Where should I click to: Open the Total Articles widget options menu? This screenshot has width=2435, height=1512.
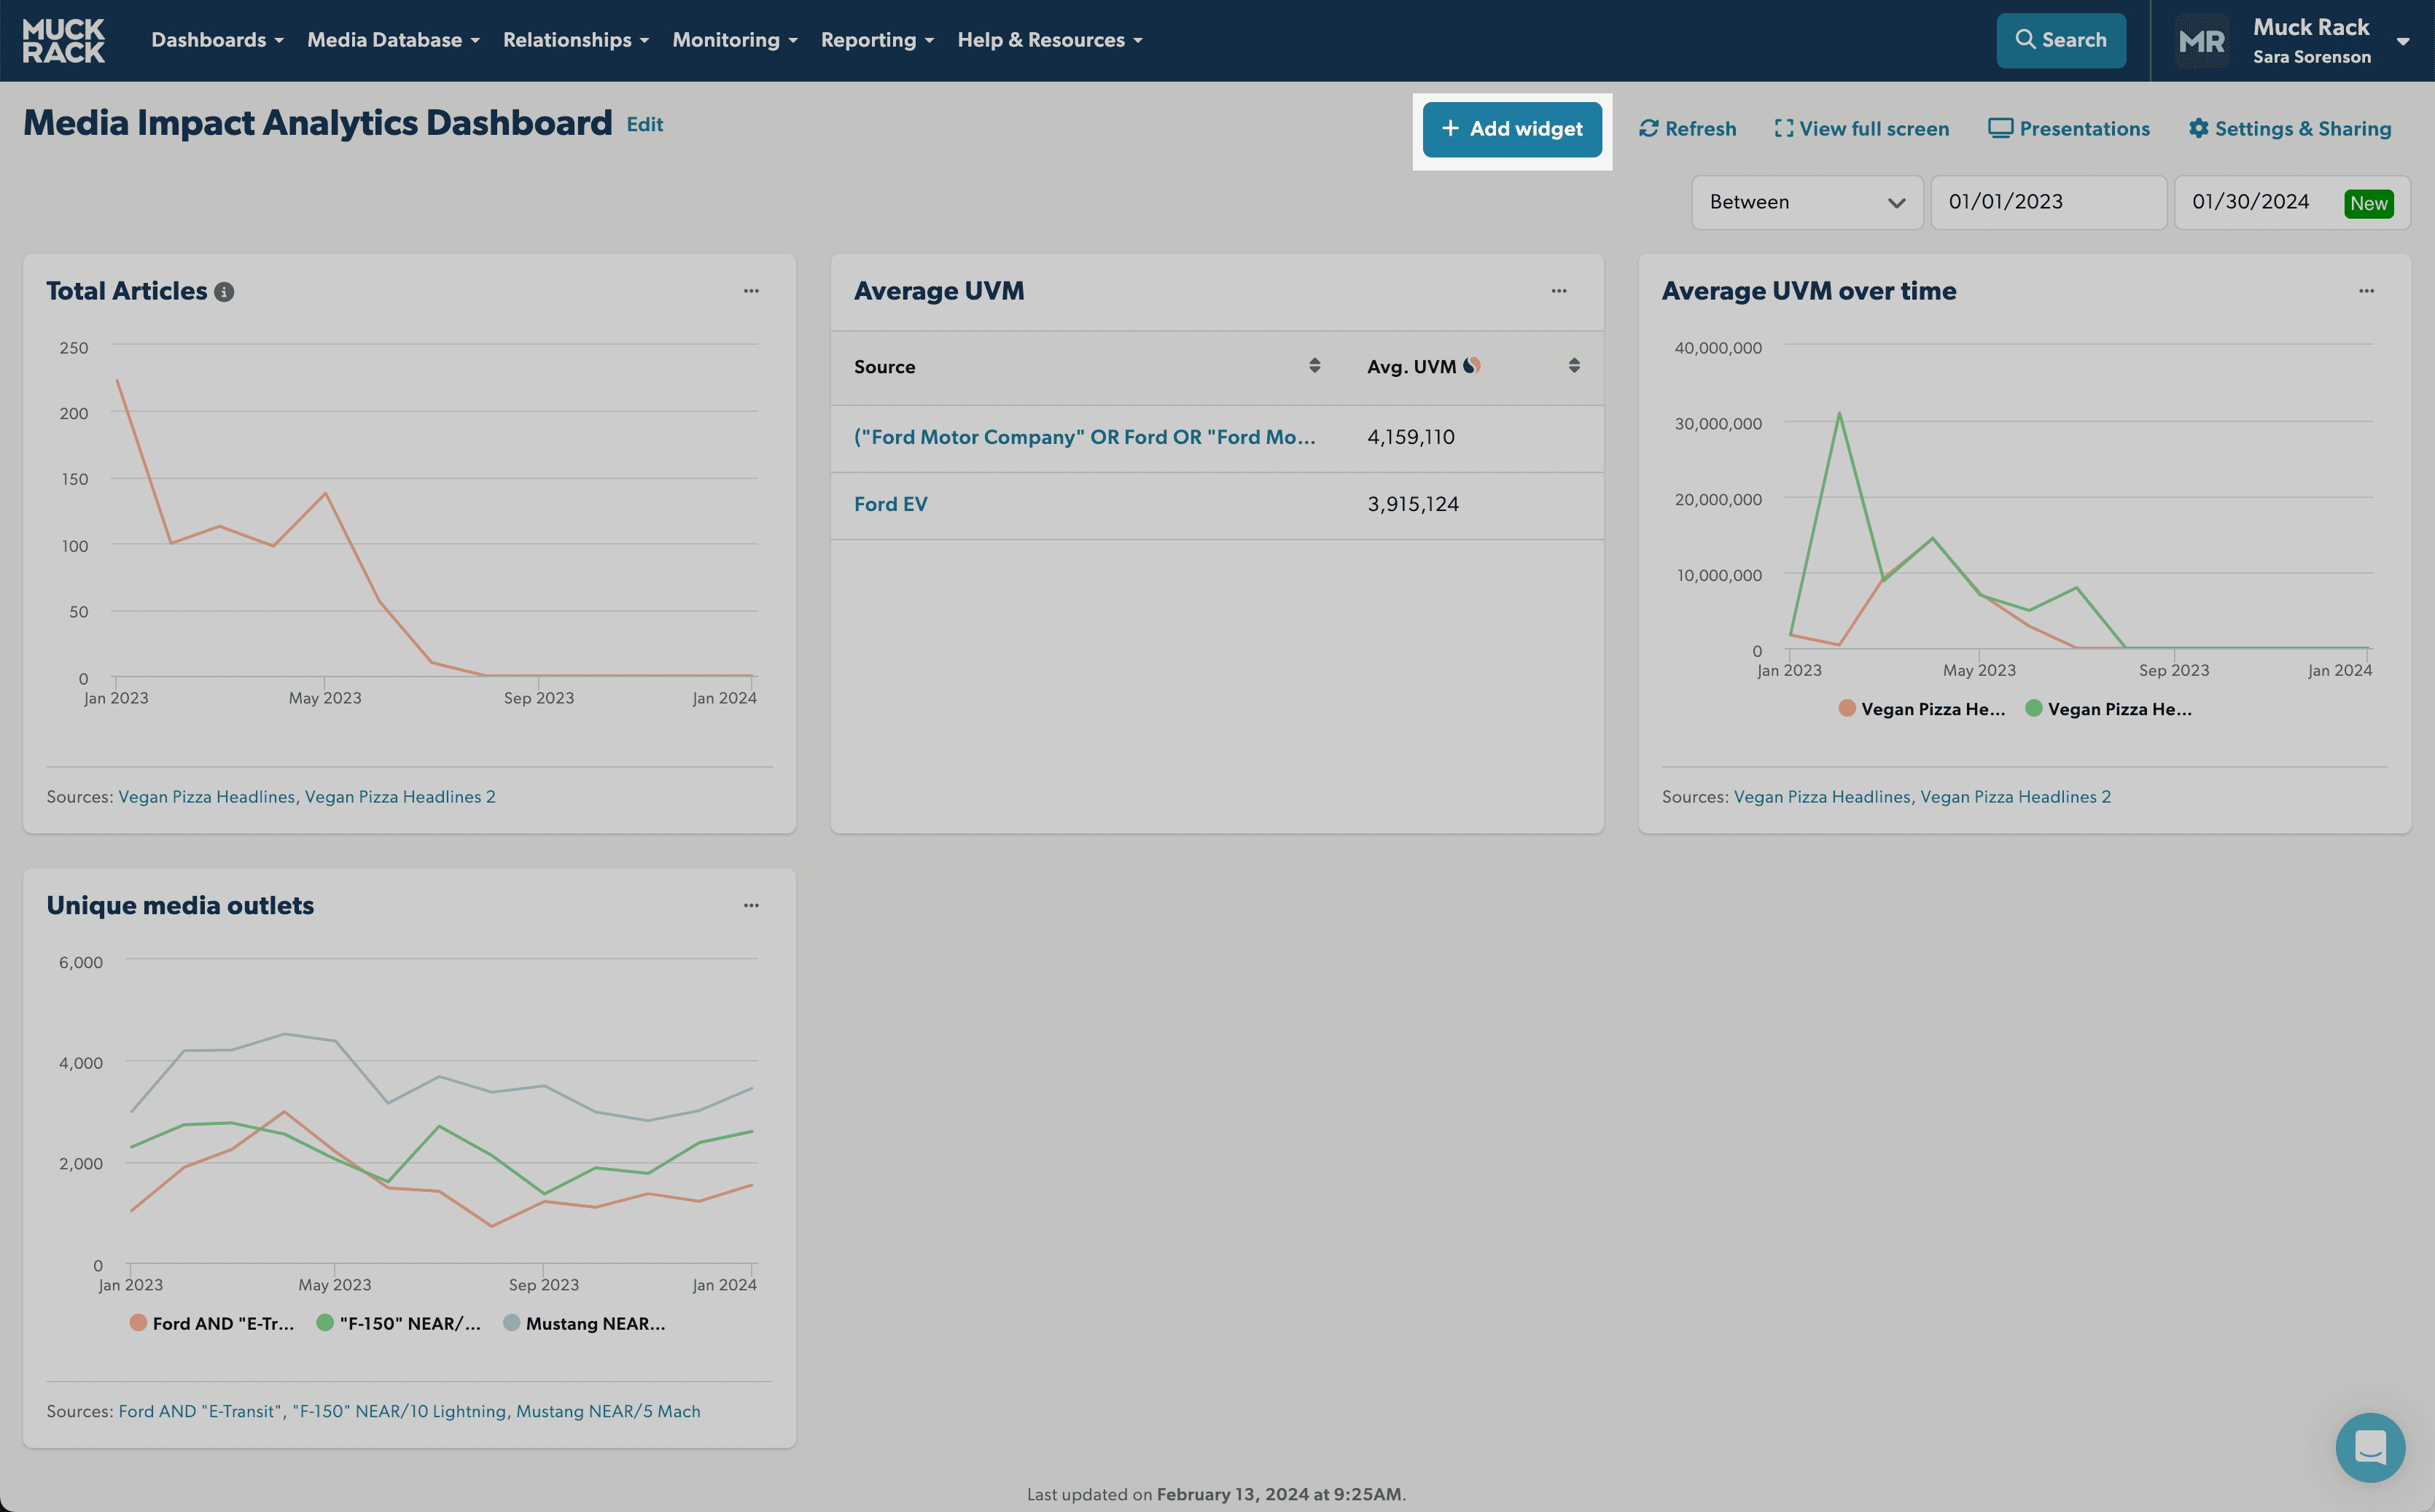pos(751,291)
